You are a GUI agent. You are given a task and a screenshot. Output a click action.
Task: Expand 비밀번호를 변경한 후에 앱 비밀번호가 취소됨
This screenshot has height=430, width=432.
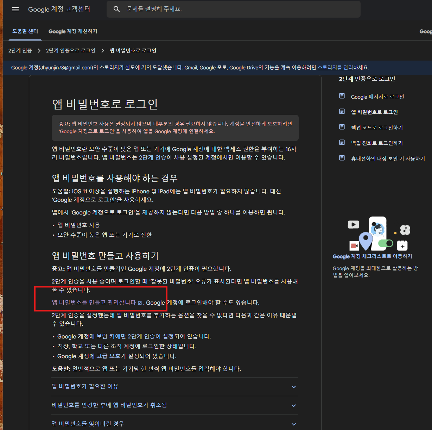[x=174, y=405]
